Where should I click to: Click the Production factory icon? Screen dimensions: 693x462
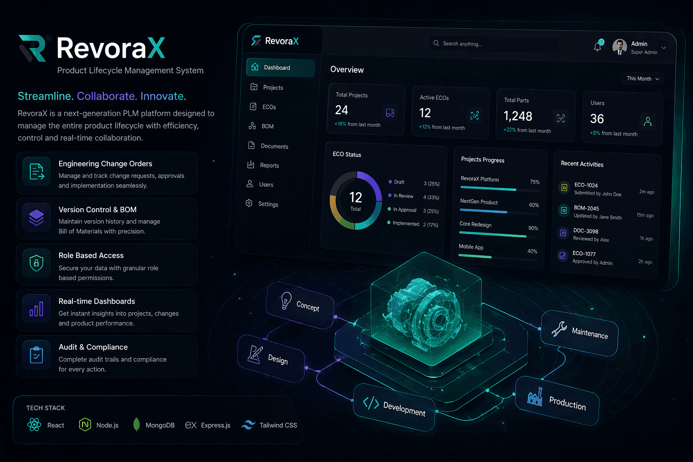pos(535,397)
